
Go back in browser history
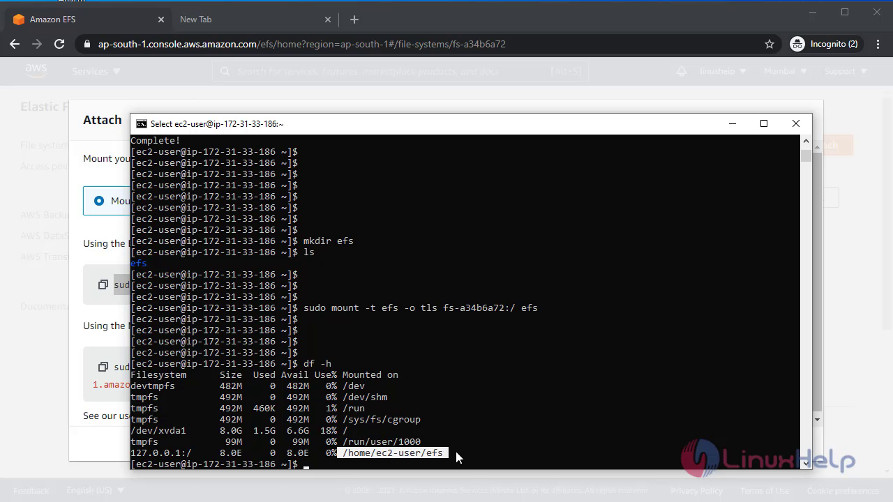coord(15,44)
